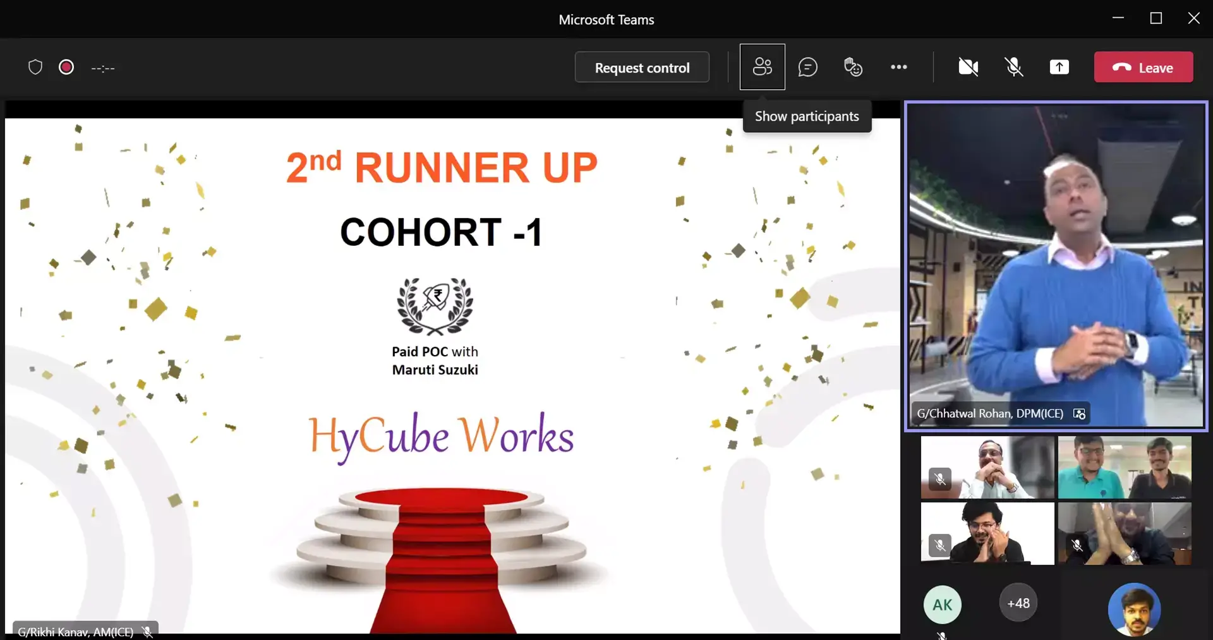Image resolution: width=1213 pixels, height=640 pixels.
Task: Open the reactions and raise hand menu
Action: pyautogui.click(x=853, y=67)
